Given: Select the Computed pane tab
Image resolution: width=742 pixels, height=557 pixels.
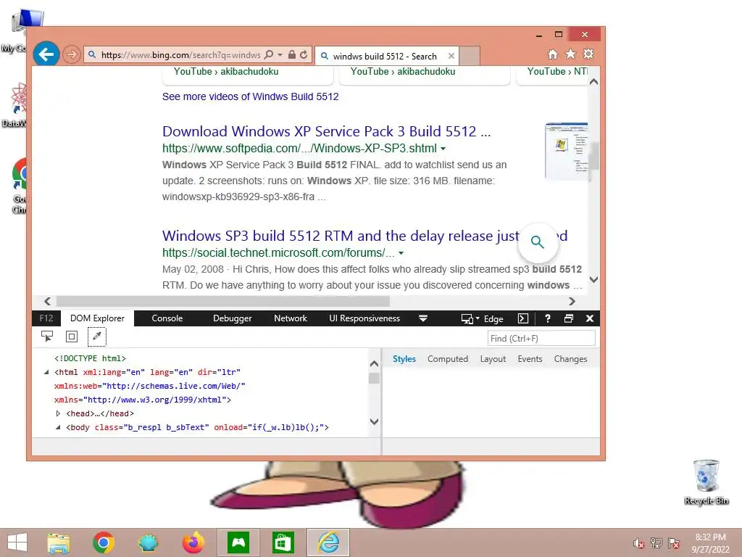Looking at the screenshot, I should [x=448, y=359].
